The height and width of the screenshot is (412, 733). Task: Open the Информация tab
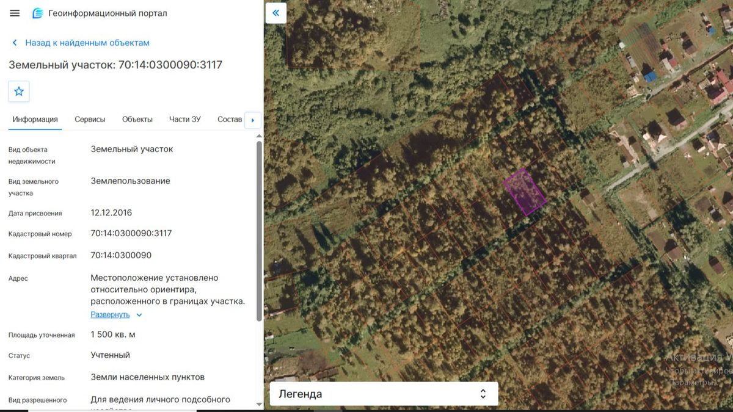pos(35,120)
